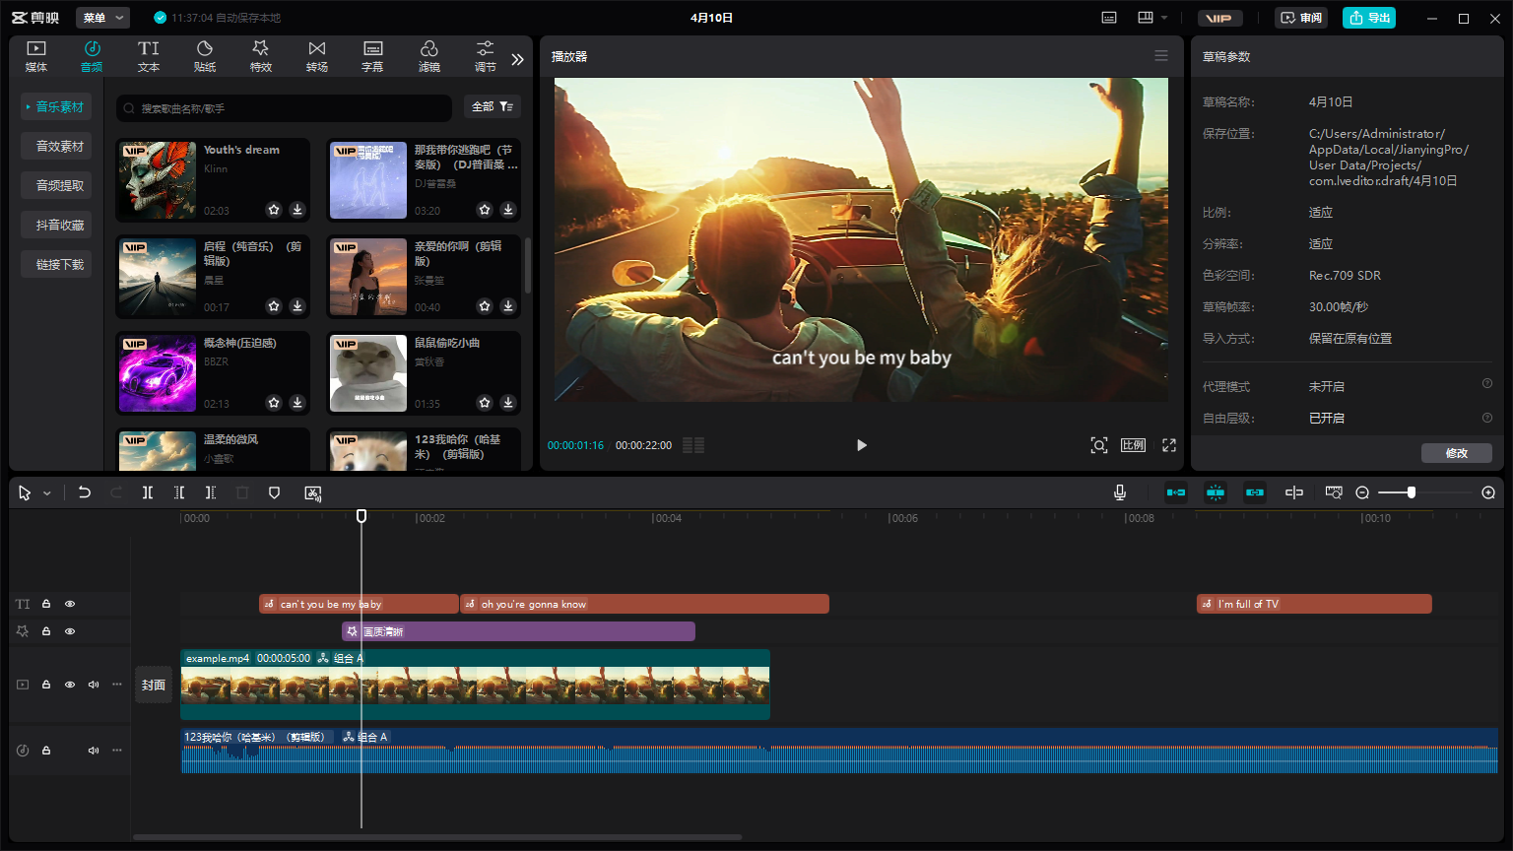
Task: Expand the 全部 filter dropdown
Action: pos(492,106)
